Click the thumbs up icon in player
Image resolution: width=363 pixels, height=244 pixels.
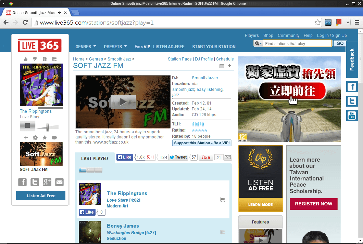click(x=26, y=59)
